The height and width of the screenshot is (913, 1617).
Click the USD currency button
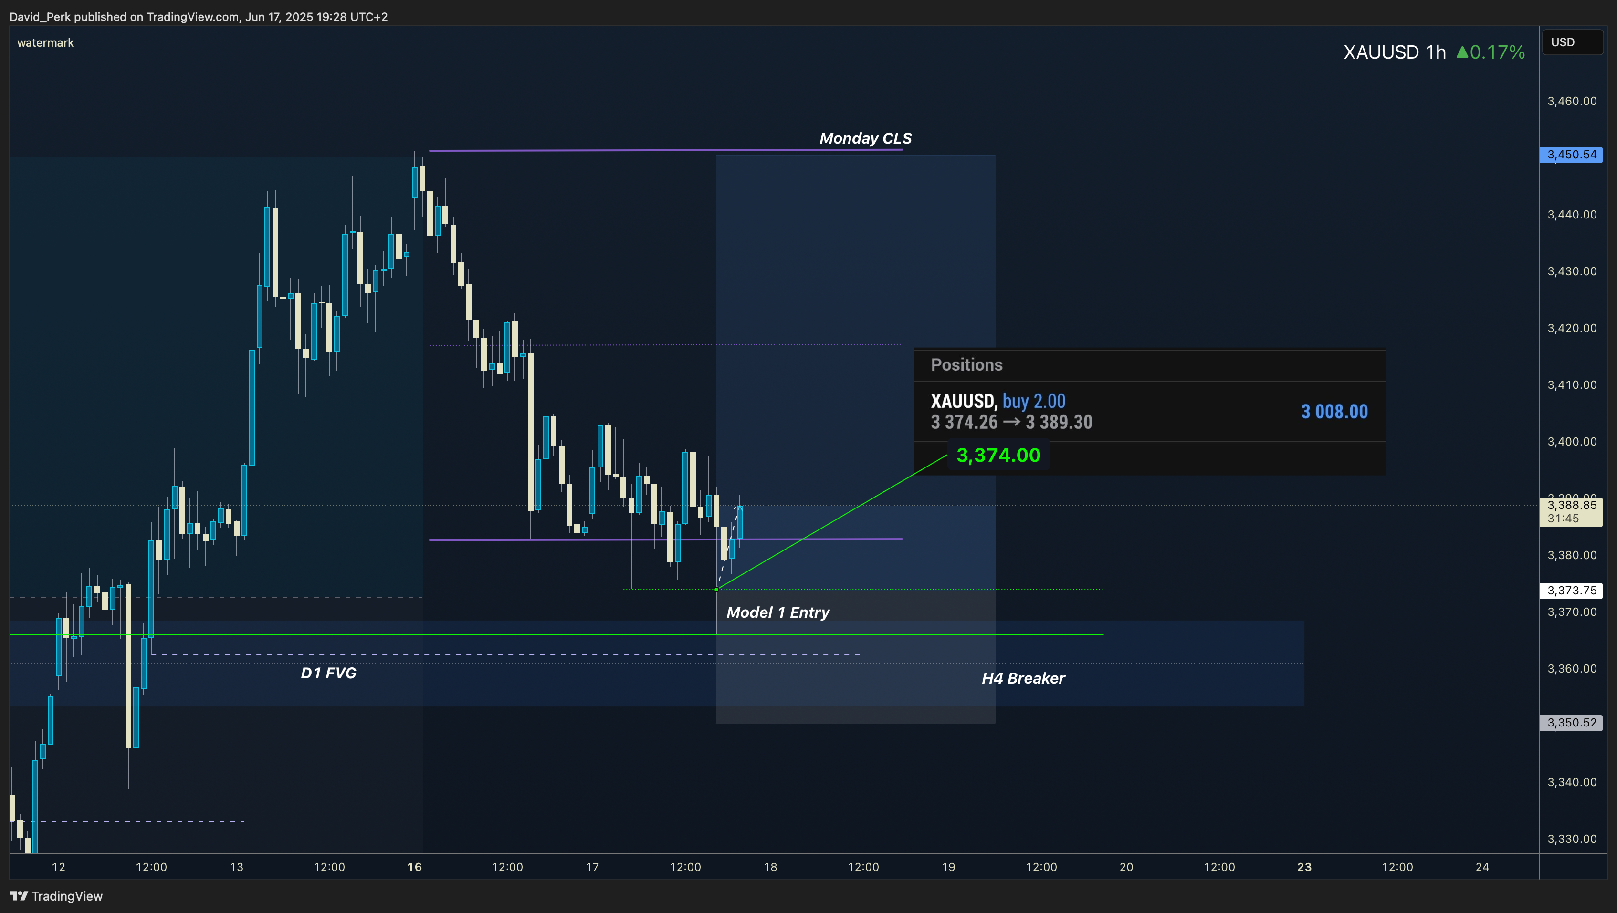(1573, 42)
